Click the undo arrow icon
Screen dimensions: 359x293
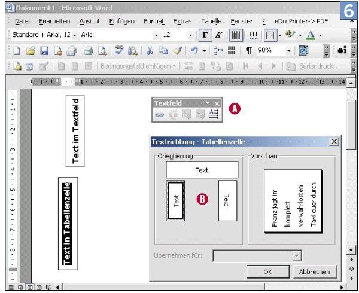point(194,51)
